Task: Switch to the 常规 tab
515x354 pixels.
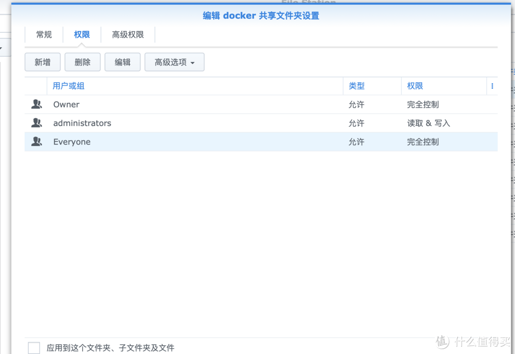Action: click(x=43, y=34)
